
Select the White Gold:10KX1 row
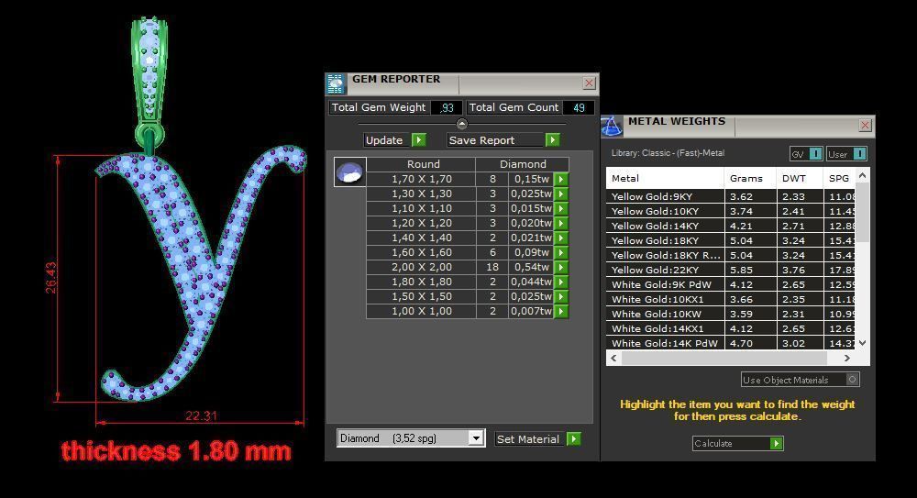732,299
